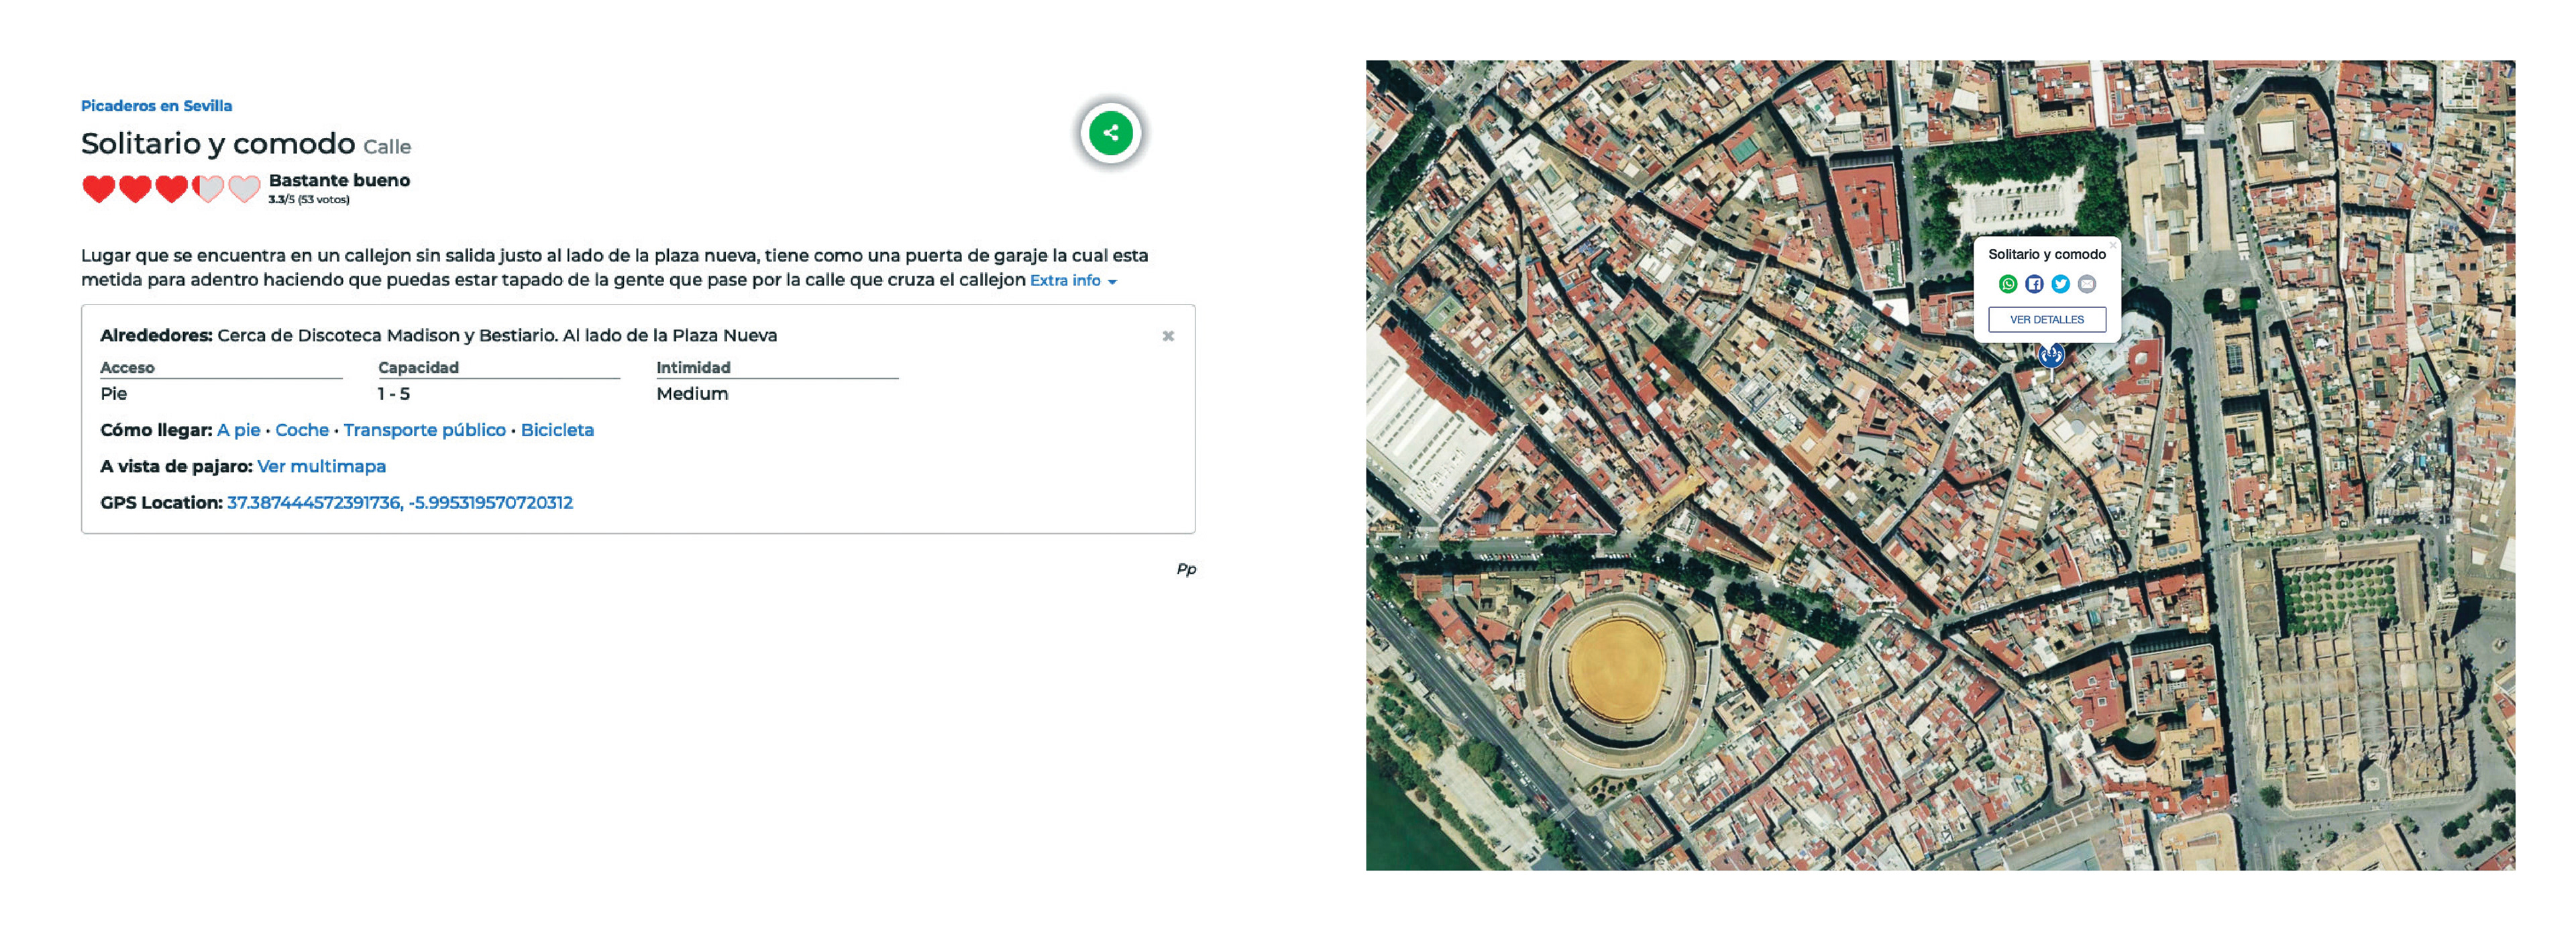2576x931 pixels.
Task: Rate with the fourth heart
Action: pyautogui.click(x=208, y=188)
